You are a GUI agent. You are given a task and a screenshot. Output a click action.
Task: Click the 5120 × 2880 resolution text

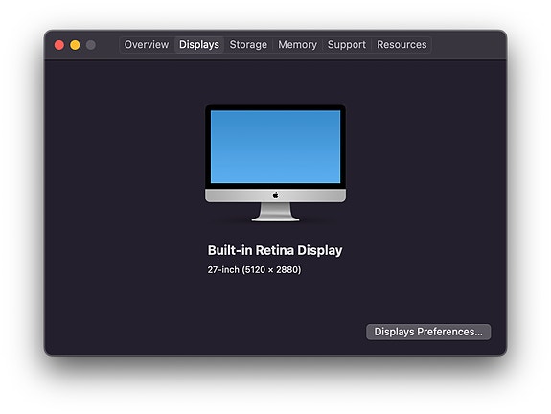tap(271, 270)
